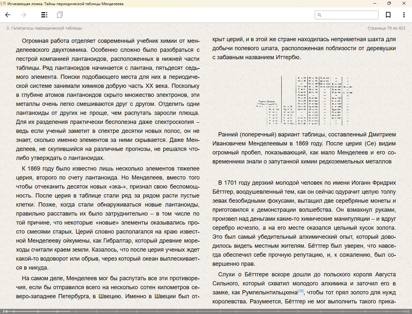This screenshot has height=314, width=412.
Task: Click the magnifier search icon
Action: (x=320, y=15)
